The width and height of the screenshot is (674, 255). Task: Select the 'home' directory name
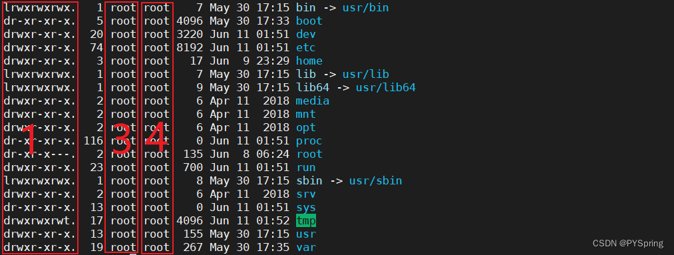309,61
